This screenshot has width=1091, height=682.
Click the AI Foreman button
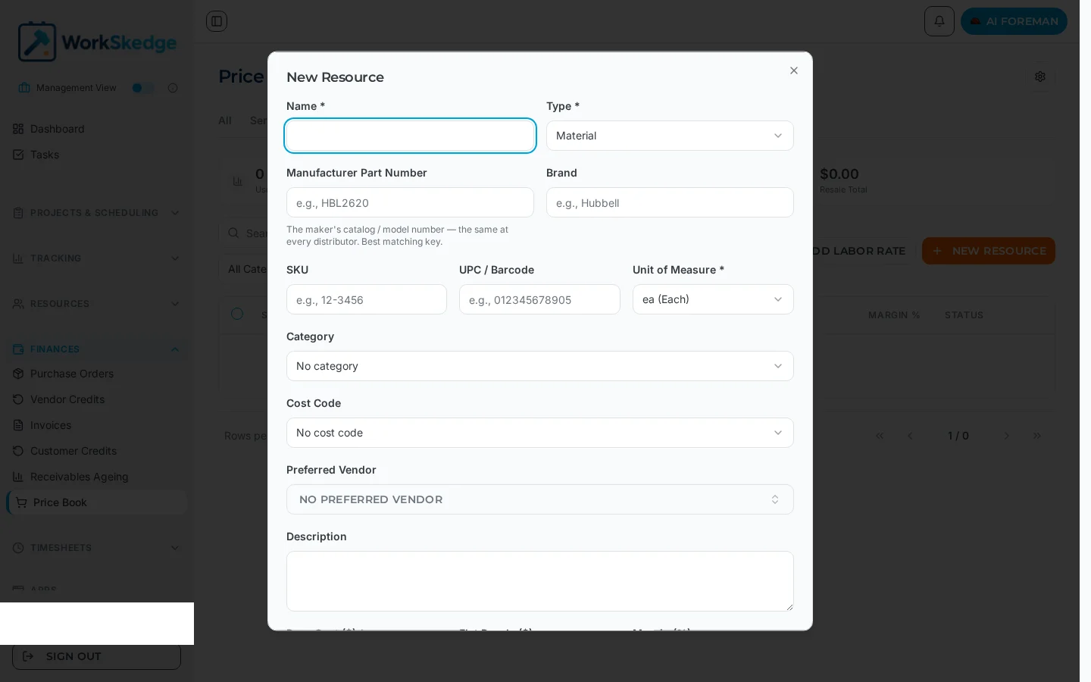pos(1014,21)
